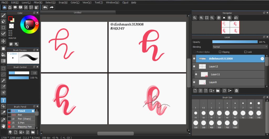269x139 pixels.
Task: Delete layer with trash icon
Action: pyautogui.click(x=236, y=90)
